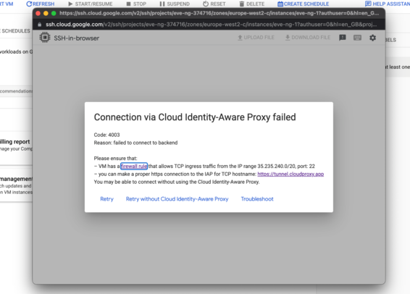Click the SSH-in-browser chip logo
This screenshot has height=294, width=410.
coord(45,38)
